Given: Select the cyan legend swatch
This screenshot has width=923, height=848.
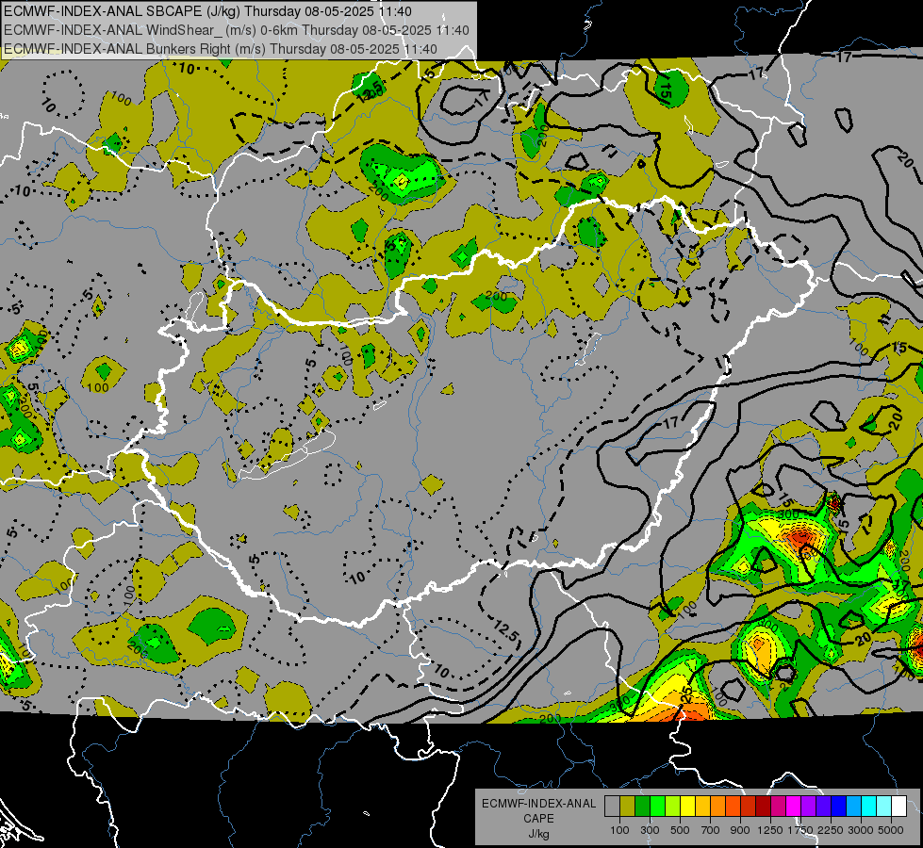Looking at the screenshot, I should [x=869, y=807].
